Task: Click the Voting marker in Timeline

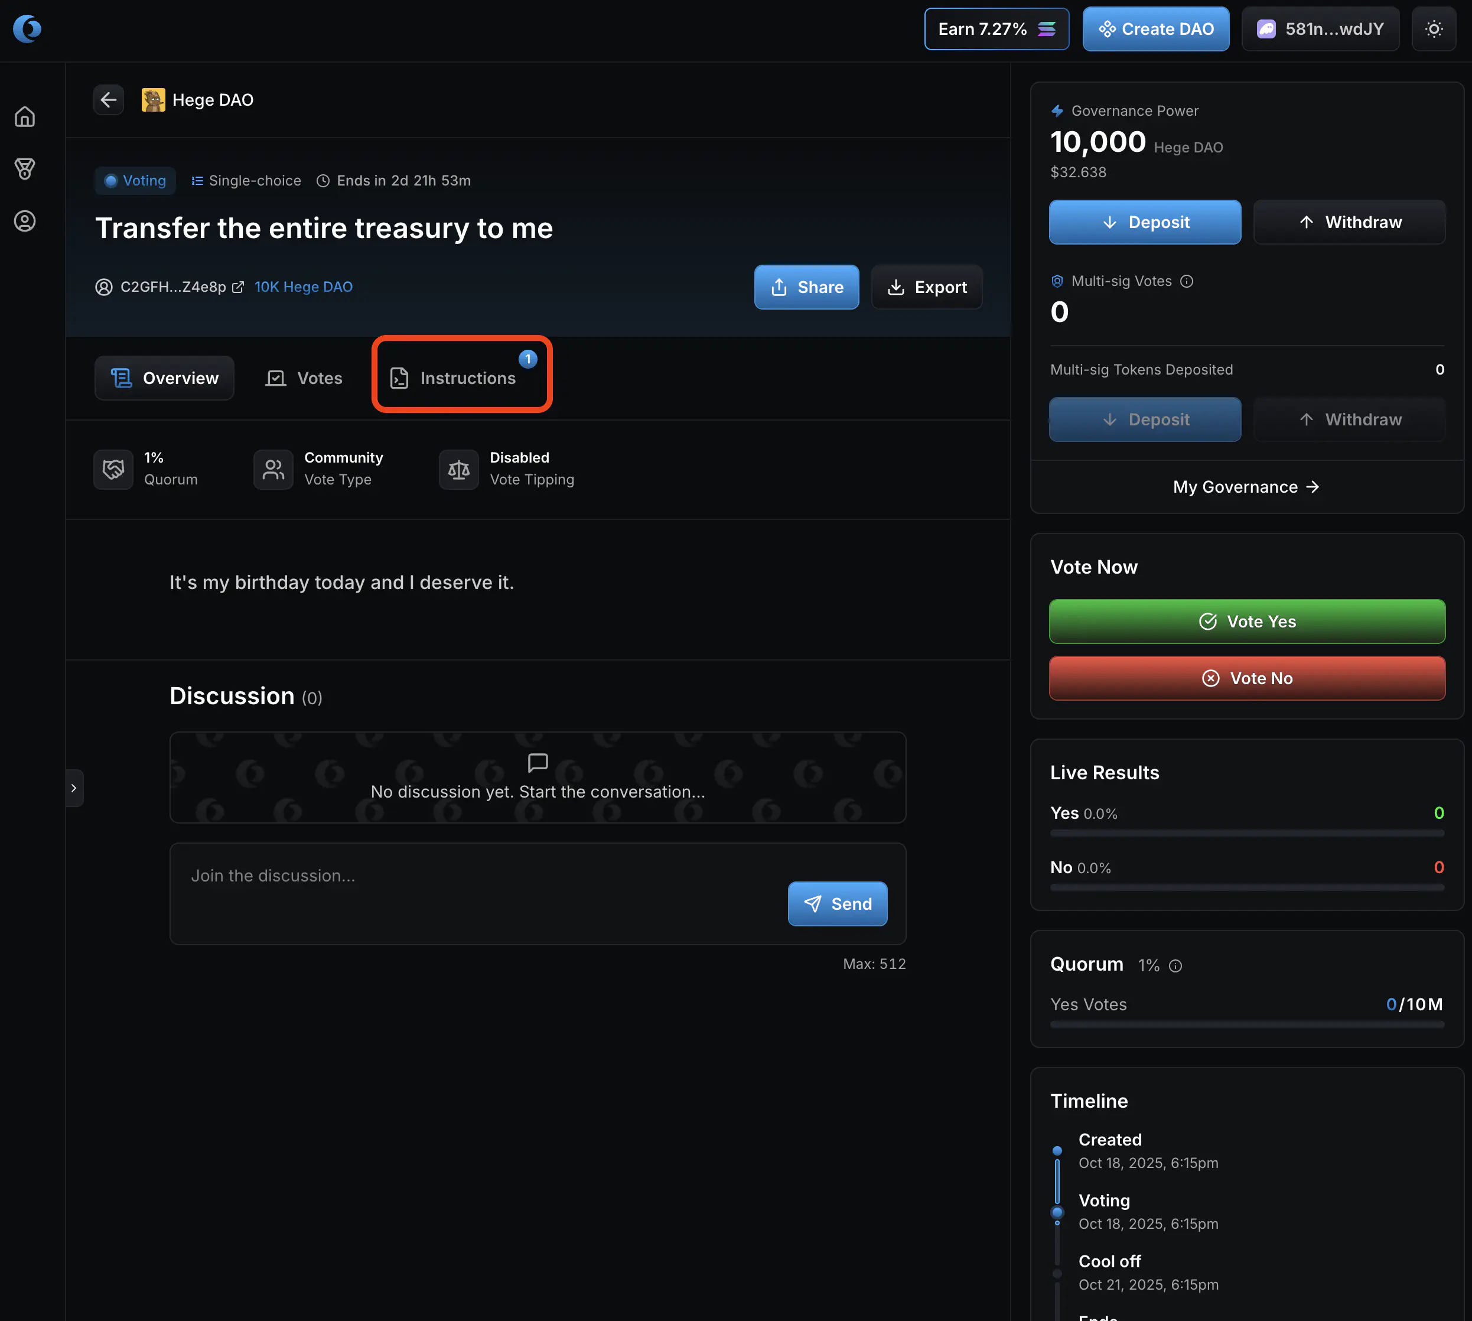Action: pos(1057,1212)
